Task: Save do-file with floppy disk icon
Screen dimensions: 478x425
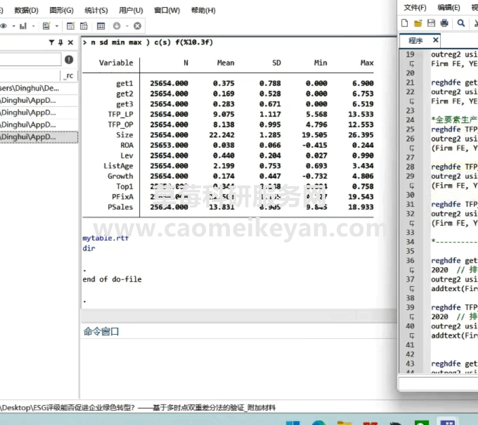Action: click(x=431, y=23)
